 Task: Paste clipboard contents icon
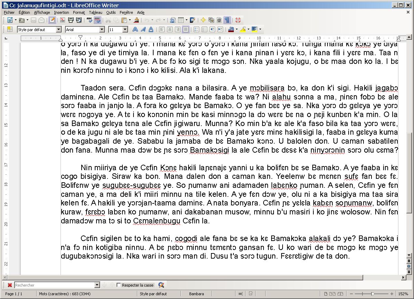[x=124, y=20]
